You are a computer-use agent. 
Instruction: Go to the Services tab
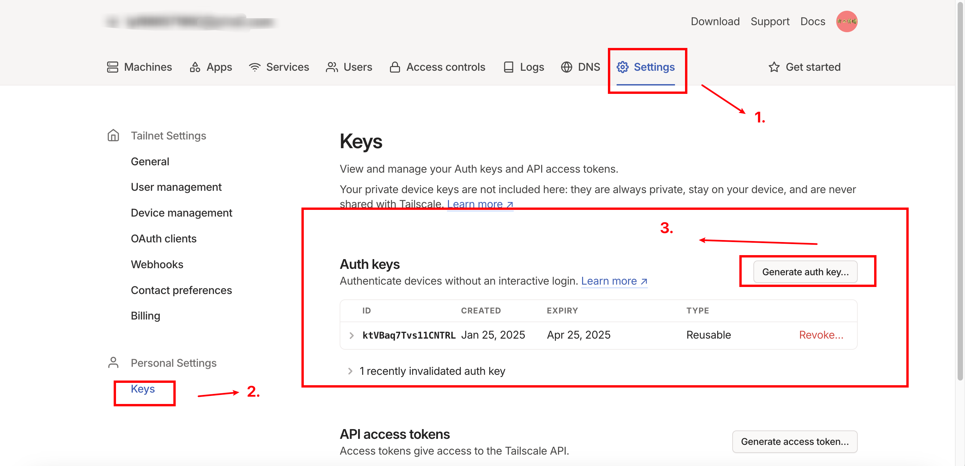tap(279, 67)
